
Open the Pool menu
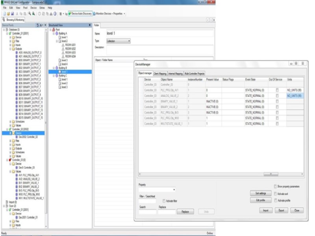click(25, 7)
